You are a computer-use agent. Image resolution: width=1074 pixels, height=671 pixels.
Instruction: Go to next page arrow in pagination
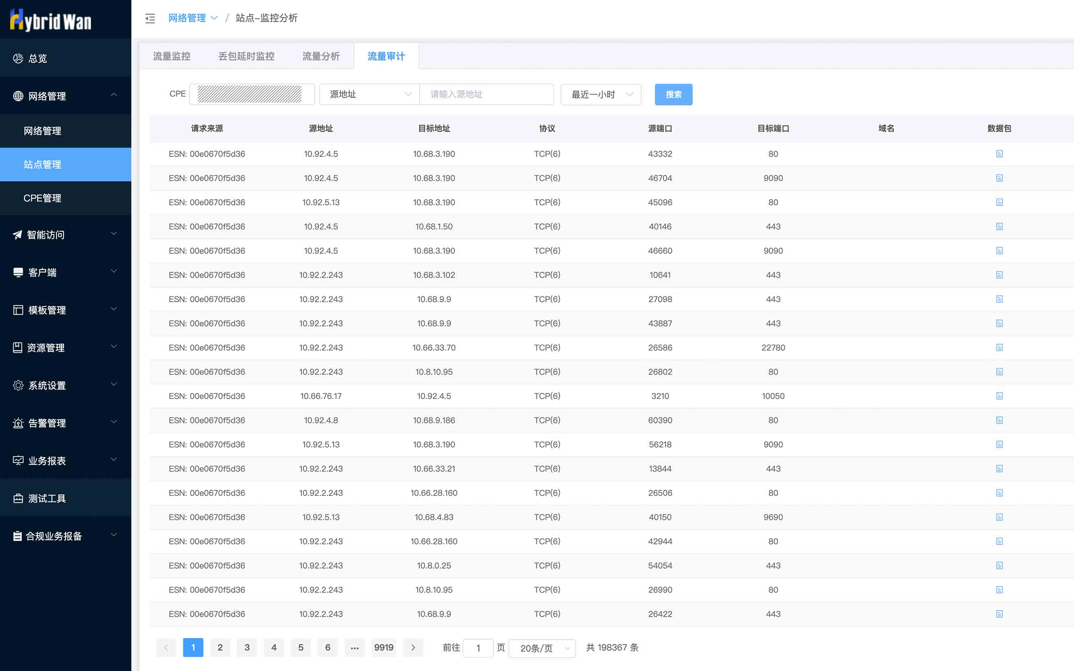point(413,648)
